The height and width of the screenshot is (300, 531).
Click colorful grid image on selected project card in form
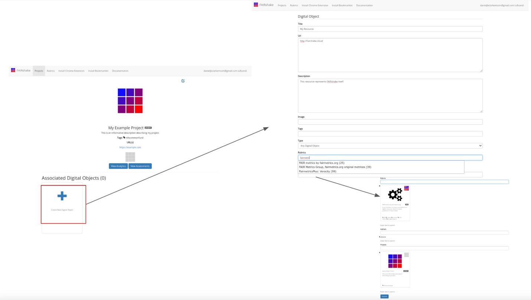[395, 261]
